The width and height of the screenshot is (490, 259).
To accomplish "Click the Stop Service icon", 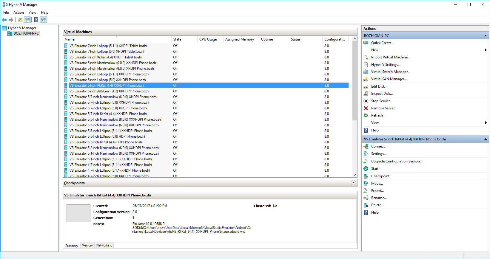I will (x=366, y=101).
